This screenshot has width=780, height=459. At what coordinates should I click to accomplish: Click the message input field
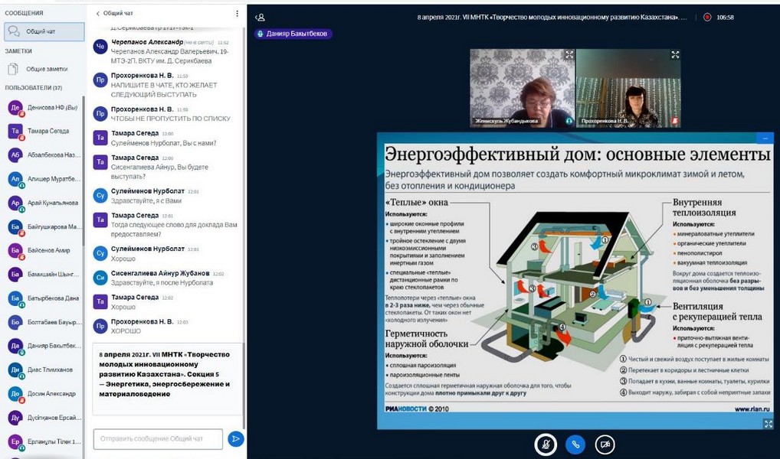point(158,438)
